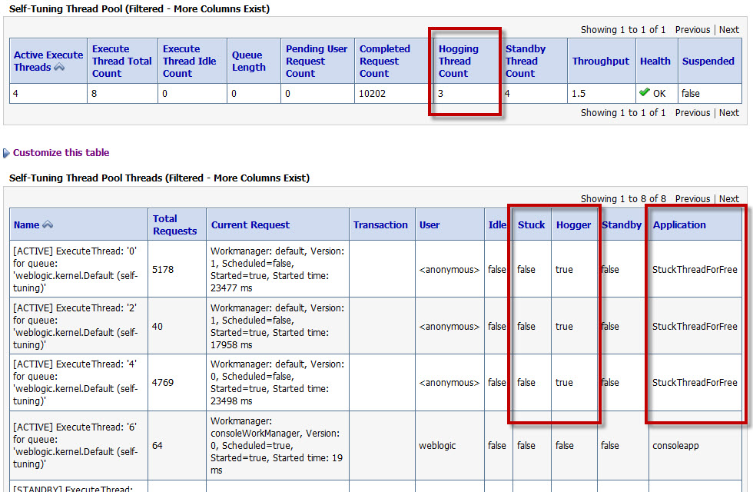Sort by Idle column header
The image size is (753, 492).
(x=498, y=224)
